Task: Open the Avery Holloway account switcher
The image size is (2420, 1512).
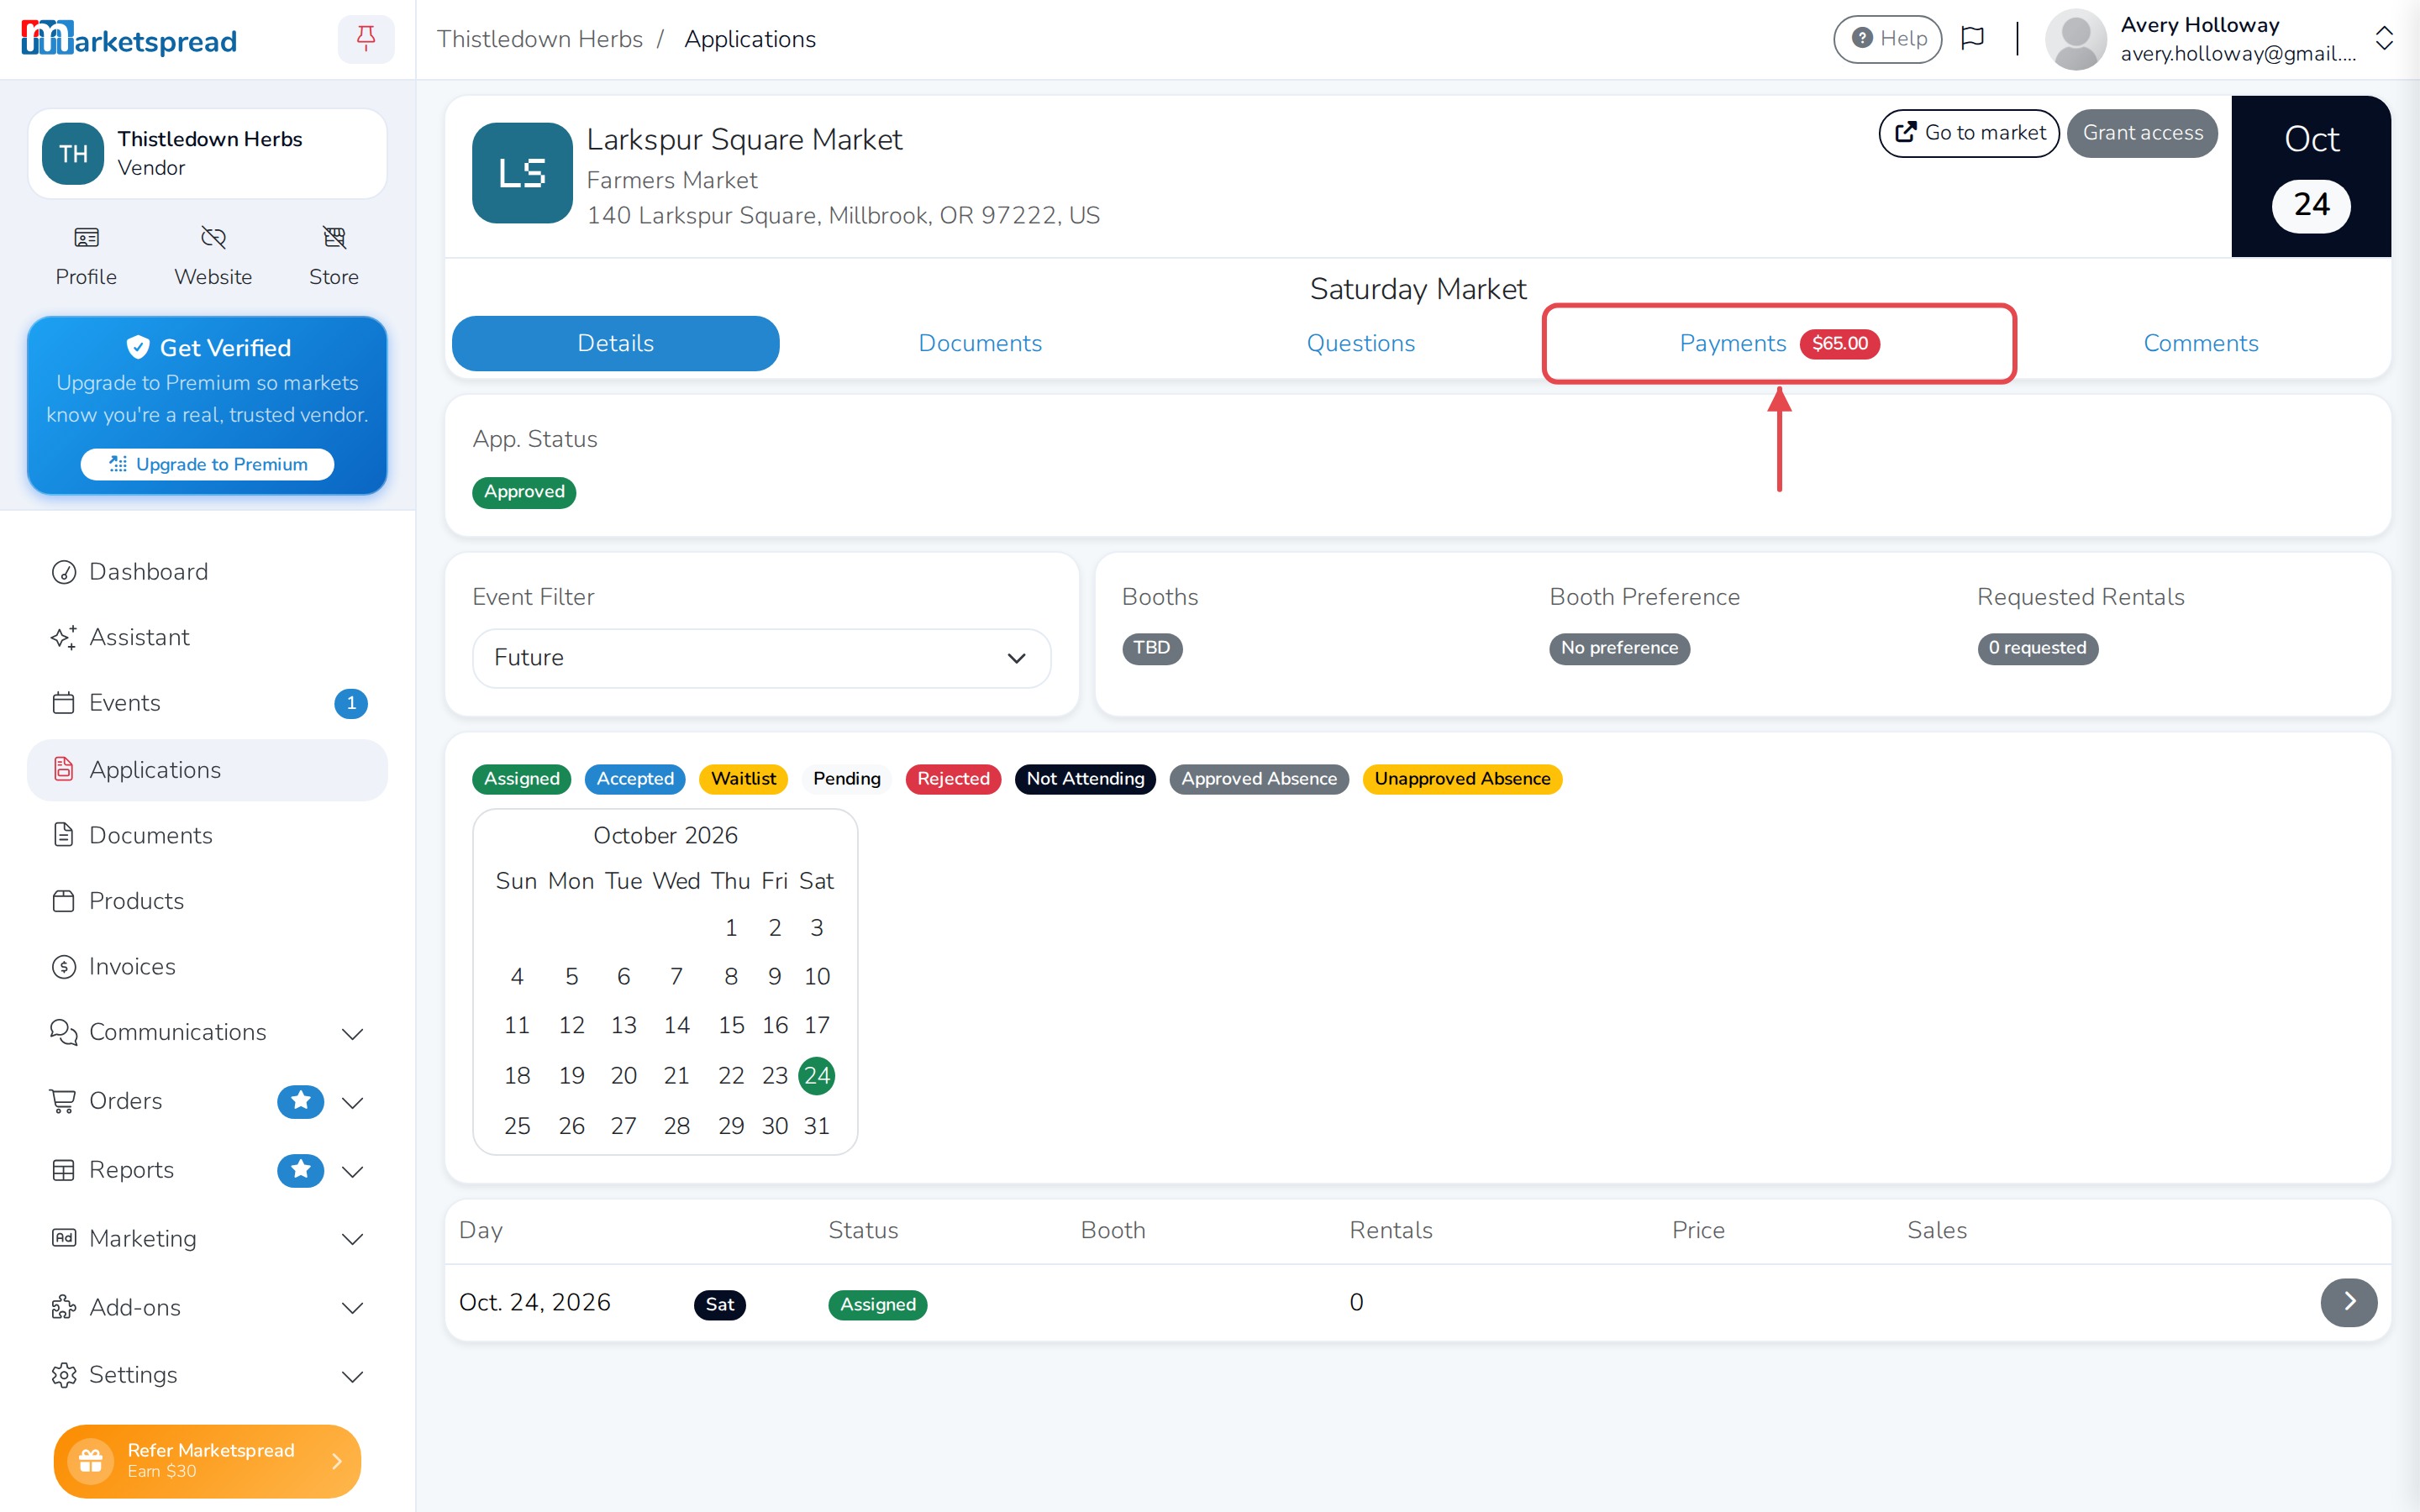Action: point(2218,39)
